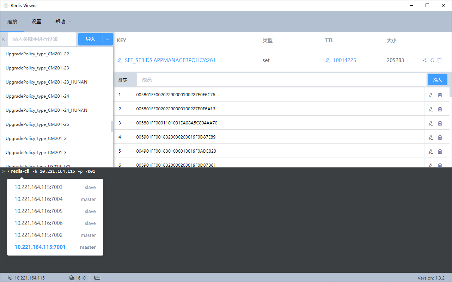Delete member row 1 with trash icon
Viewport: 452px width, 282px height.
click(440, 95)
